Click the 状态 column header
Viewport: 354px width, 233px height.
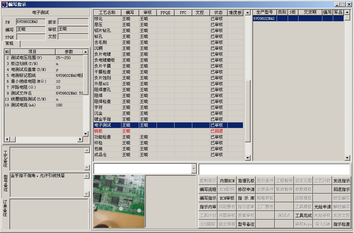click(x=218, y=13)
